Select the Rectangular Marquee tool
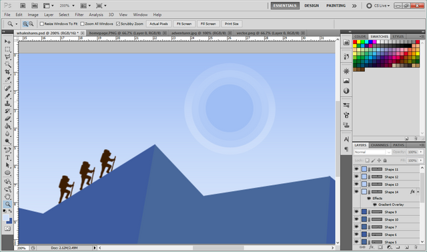Screen dimensions: 427x252 7,49
